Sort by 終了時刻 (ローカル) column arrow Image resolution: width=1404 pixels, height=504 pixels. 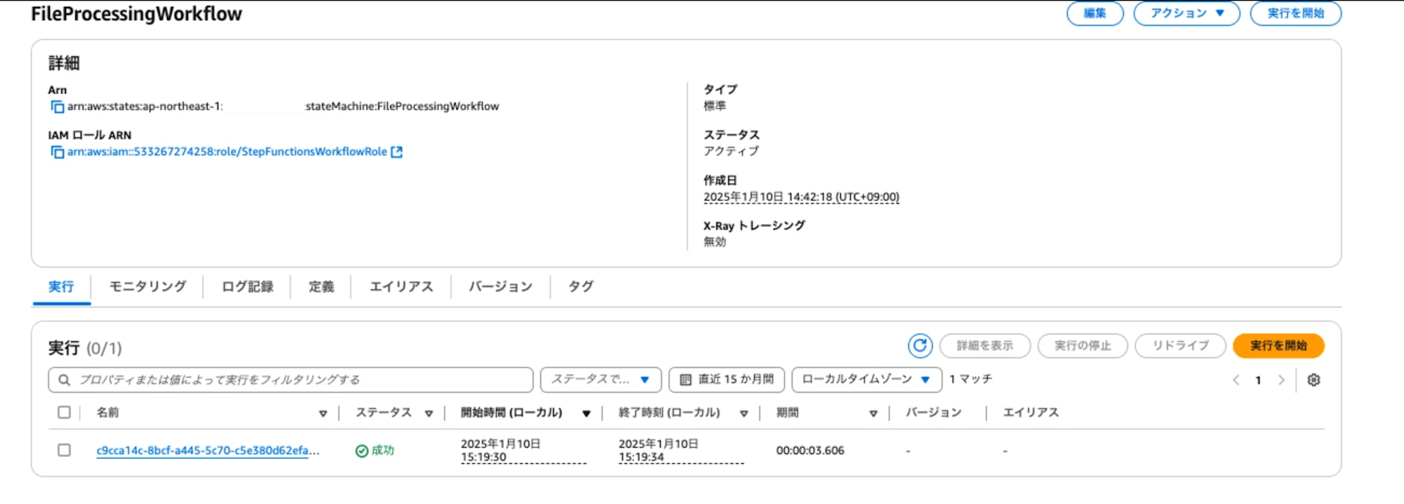coord(744,413)
